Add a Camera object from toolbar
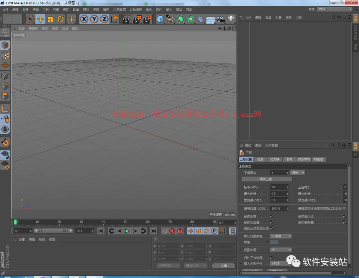This screenshot has width=359, height=278. [221, 19]
